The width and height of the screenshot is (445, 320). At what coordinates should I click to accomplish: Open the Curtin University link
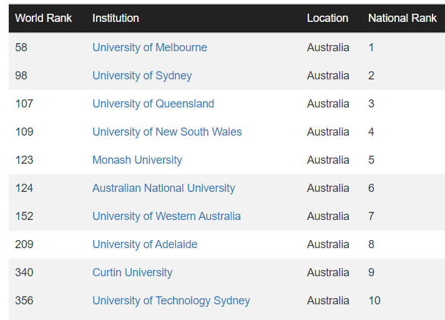click(x=132, y=272)
